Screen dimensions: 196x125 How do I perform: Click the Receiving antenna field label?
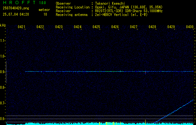coord(72,15)
